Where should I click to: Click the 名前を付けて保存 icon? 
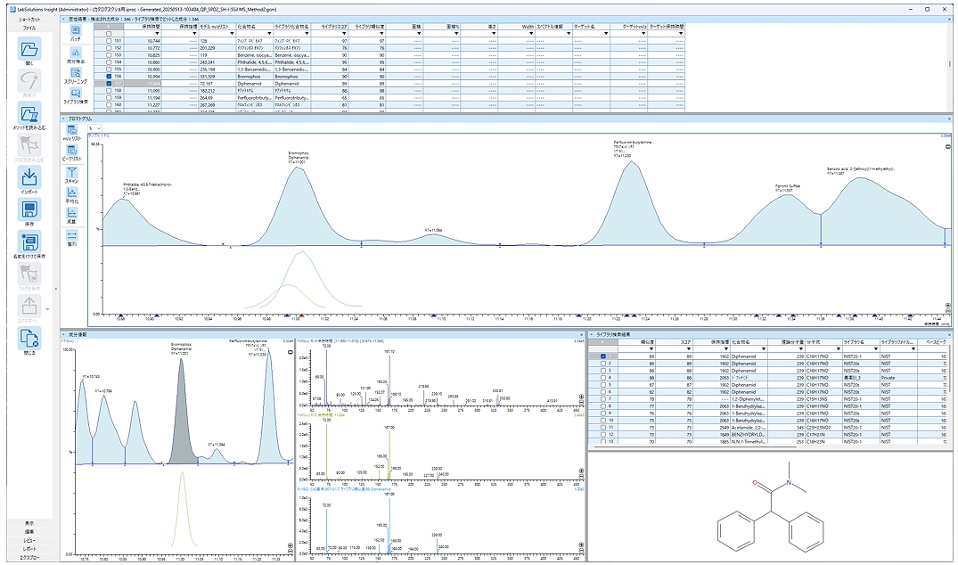click(29, 242)
